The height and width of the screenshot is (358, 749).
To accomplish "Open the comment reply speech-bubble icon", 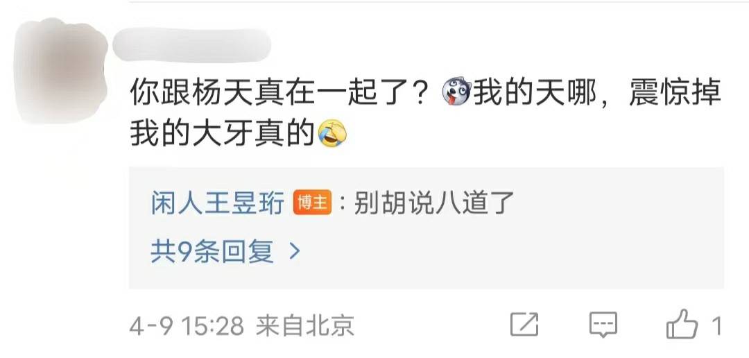I will point(603,325).
